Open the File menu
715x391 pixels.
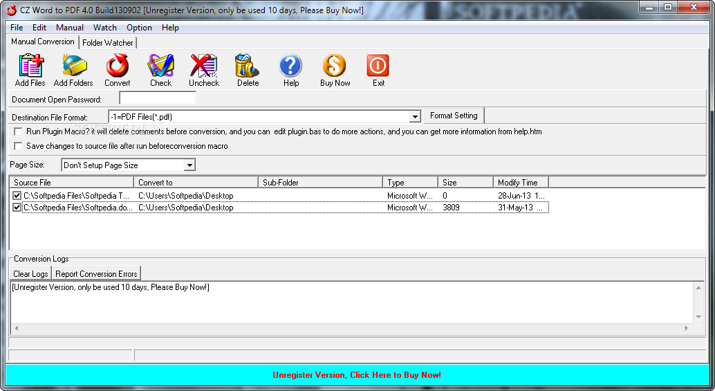(17, 28)
